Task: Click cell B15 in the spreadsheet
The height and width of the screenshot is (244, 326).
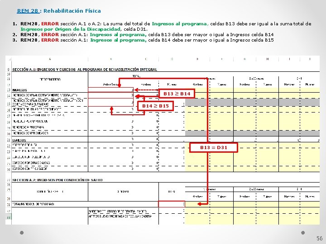Action: (x=110, y=103)
